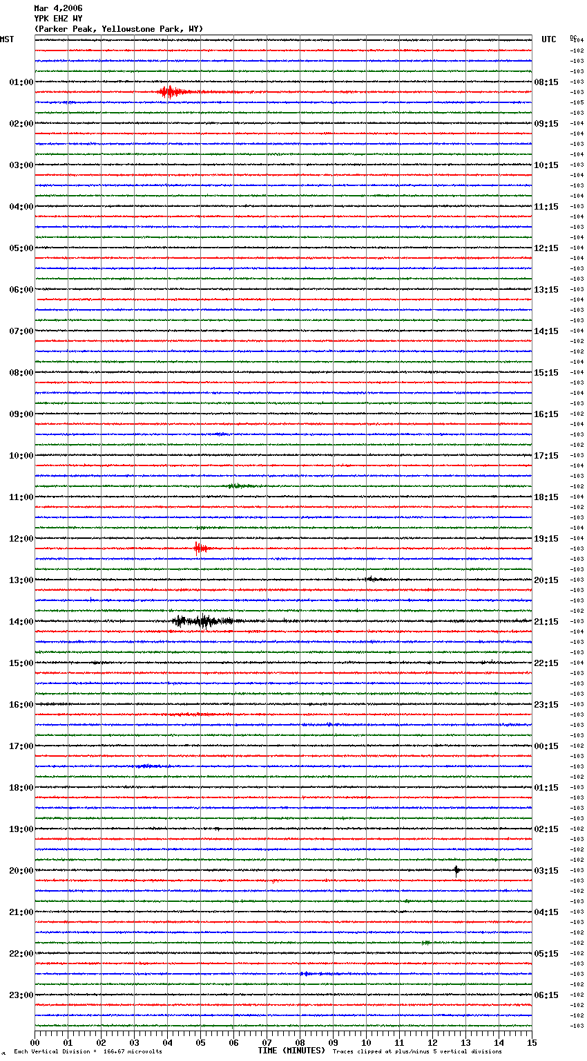Click the 18:15 UTC time label
The image size is (587, 1061).
pyautogui.click(x=546, y=497)
